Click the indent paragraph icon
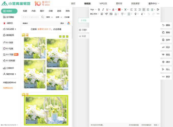This screenshot has height=127, width=173. point(148,10)
